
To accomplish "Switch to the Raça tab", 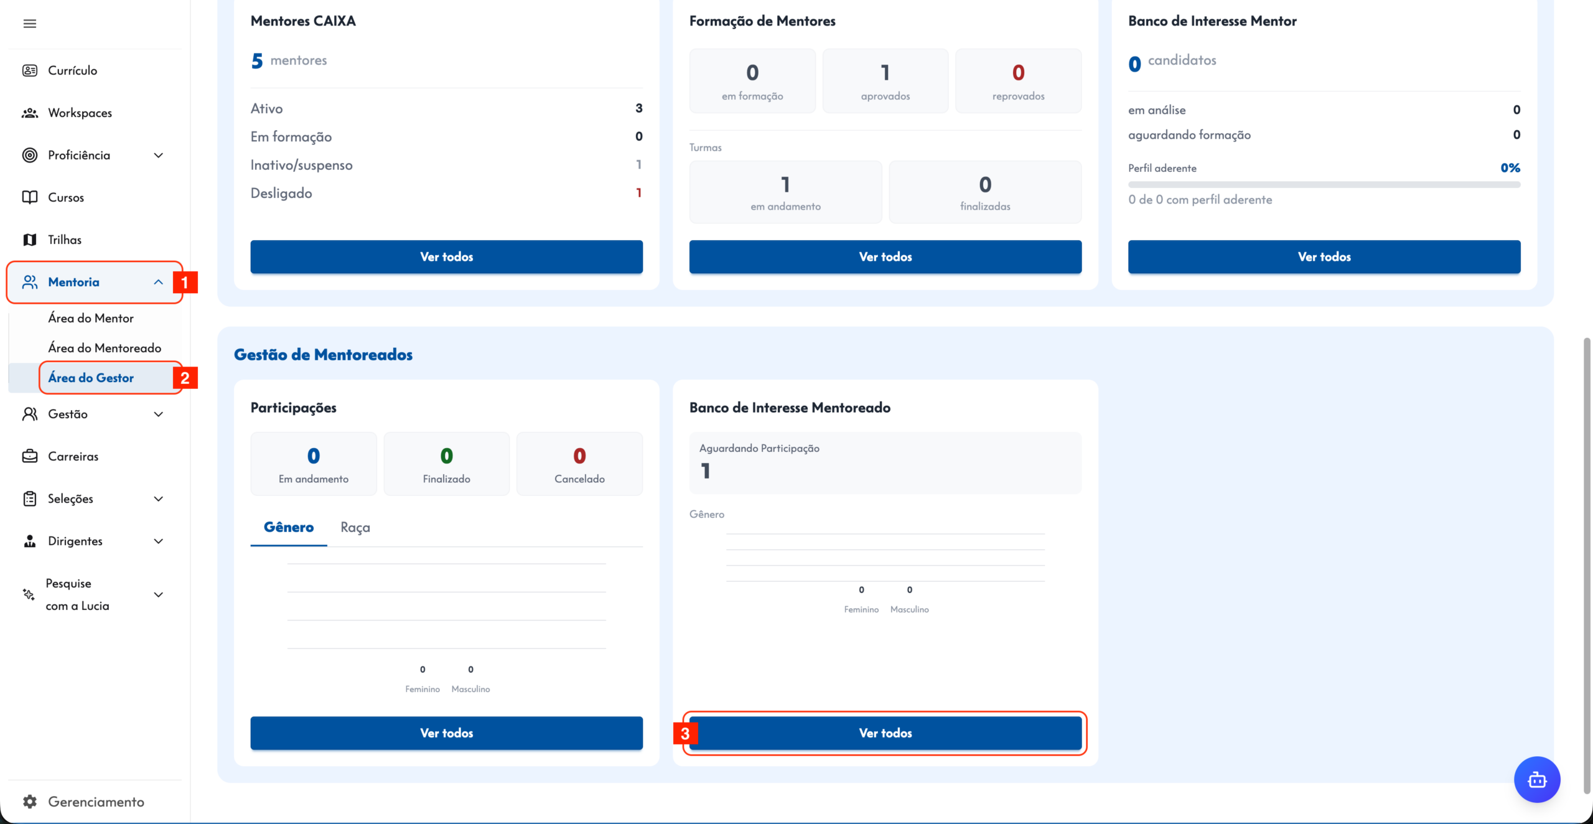I will point(355,528).
